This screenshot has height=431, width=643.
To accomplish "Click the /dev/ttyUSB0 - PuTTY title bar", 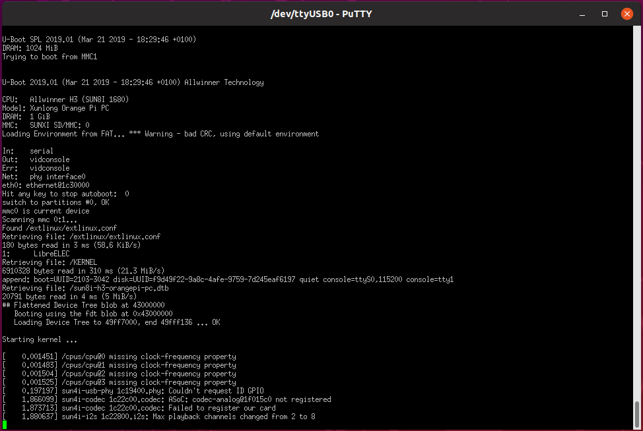I will [x=321, y=14].
